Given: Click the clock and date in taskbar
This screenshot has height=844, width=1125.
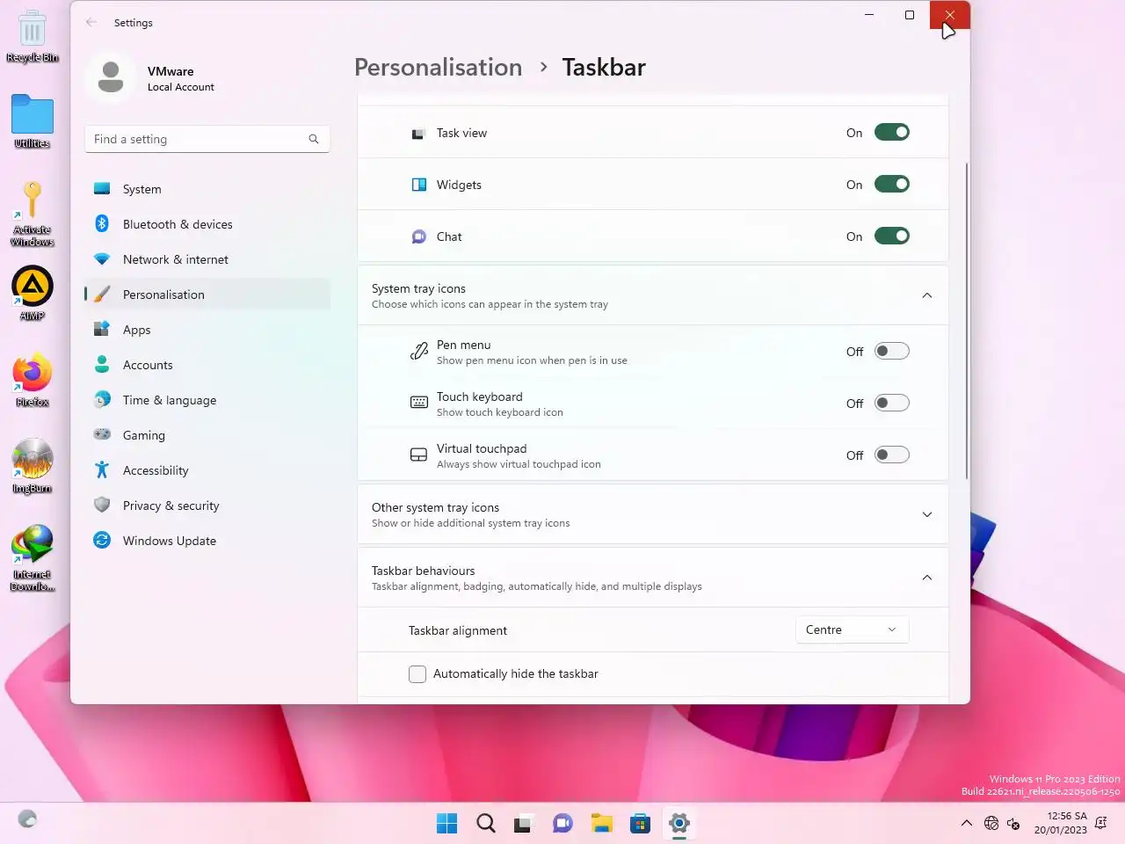Looking at the screenshot, I should coord(1061,823).
